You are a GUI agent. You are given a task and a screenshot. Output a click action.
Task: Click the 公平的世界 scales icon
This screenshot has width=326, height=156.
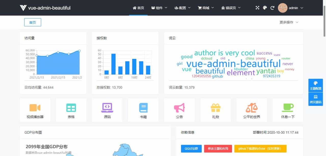point(252,107)
